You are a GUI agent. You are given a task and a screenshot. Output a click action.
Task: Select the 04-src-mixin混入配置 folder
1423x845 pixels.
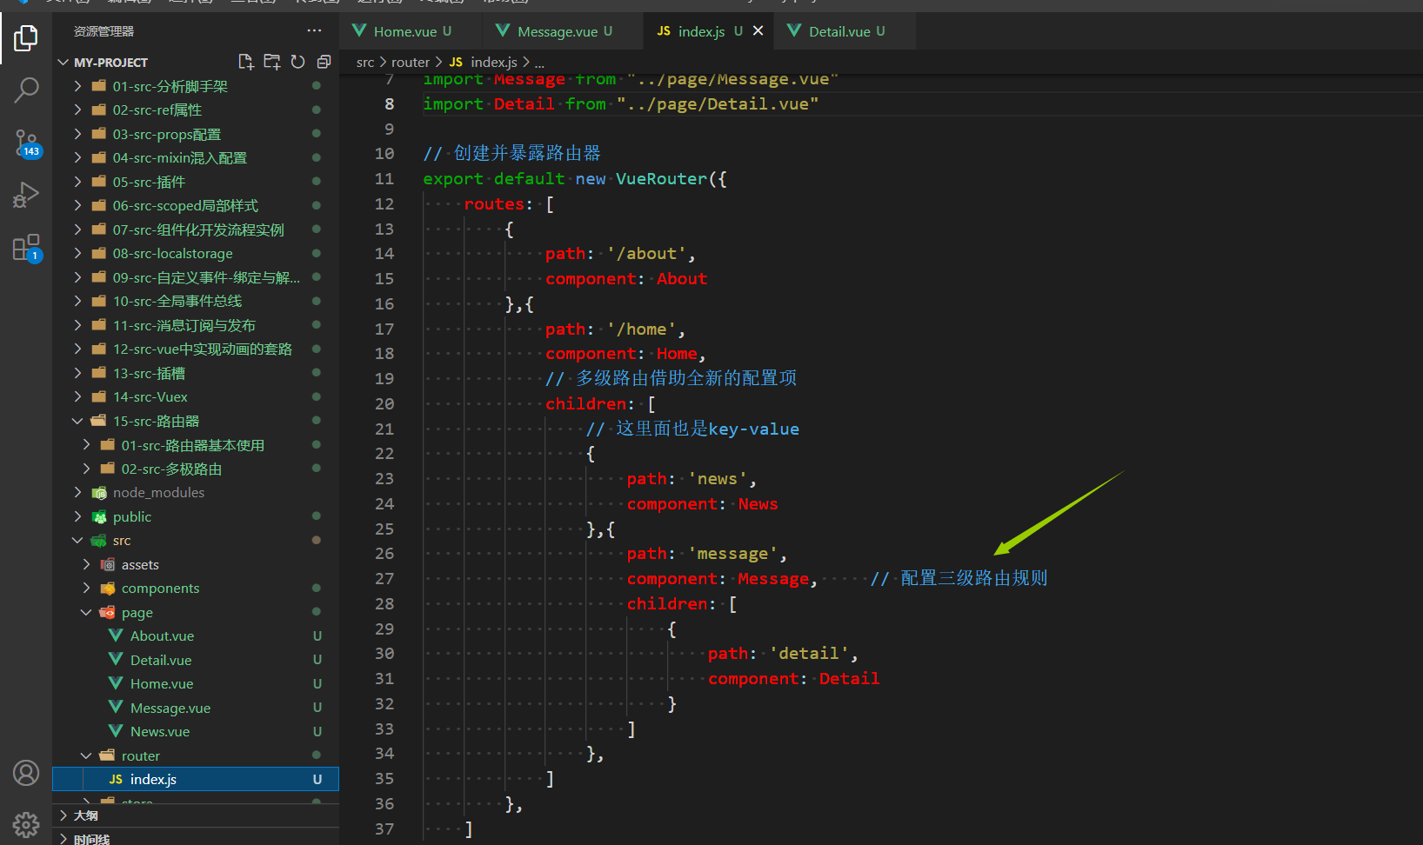[196, 157]
